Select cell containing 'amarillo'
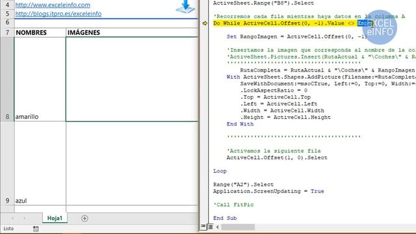Viewport: 416px width, 234px height. click(x=40, y=79)
